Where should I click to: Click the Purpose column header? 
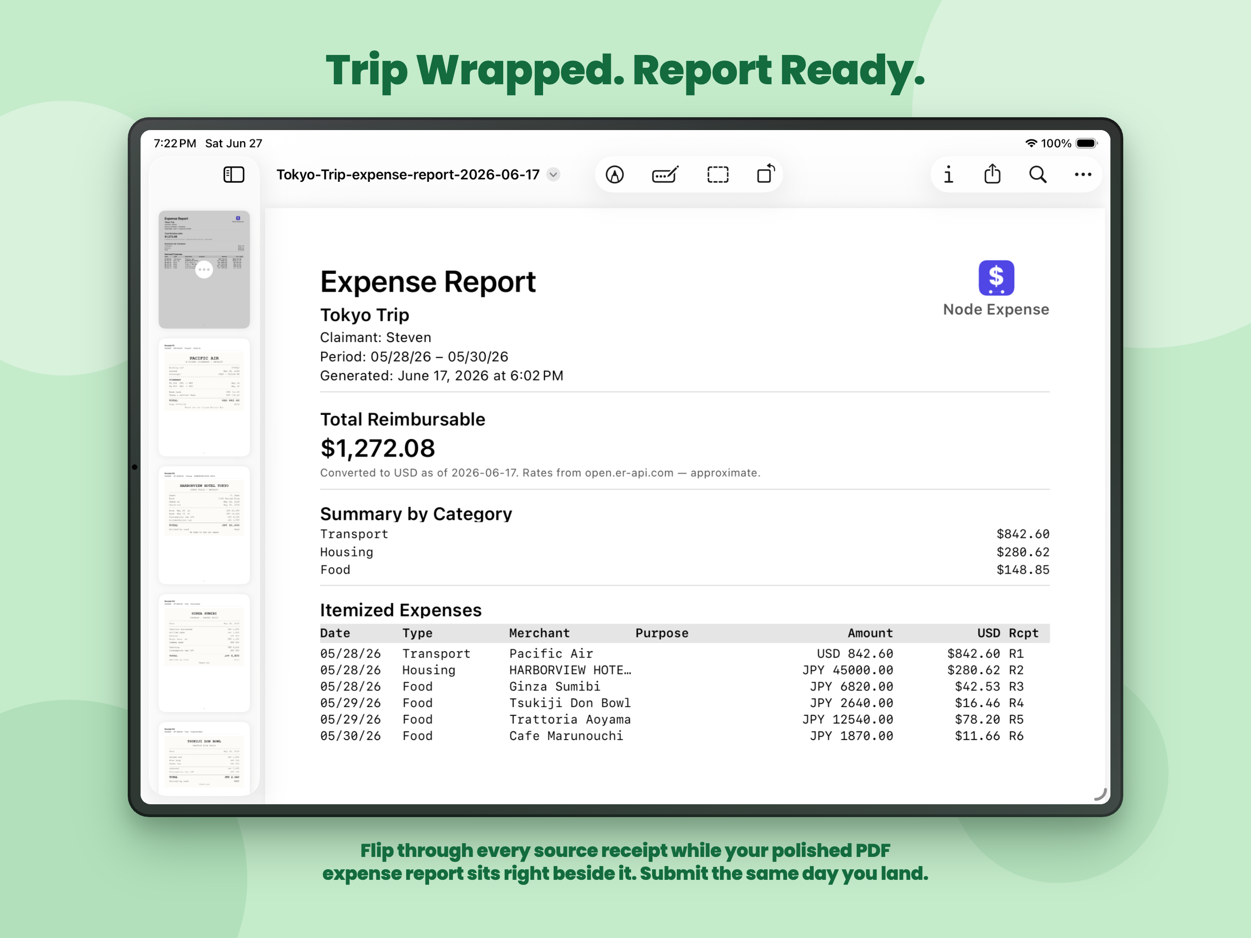tap(662, 633)
